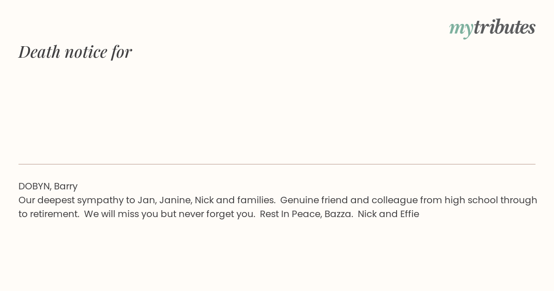
Task: Click the words 'to retirement'
Action: 48,214
